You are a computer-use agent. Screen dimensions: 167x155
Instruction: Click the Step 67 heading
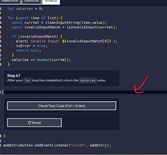(x=14, y=76)
